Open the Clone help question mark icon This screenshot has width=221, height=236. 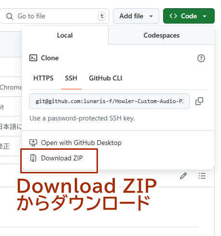(201, 58)
